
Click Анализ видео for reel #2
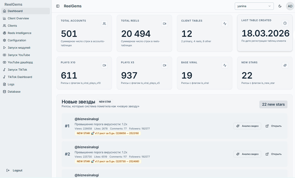(247, 154)
